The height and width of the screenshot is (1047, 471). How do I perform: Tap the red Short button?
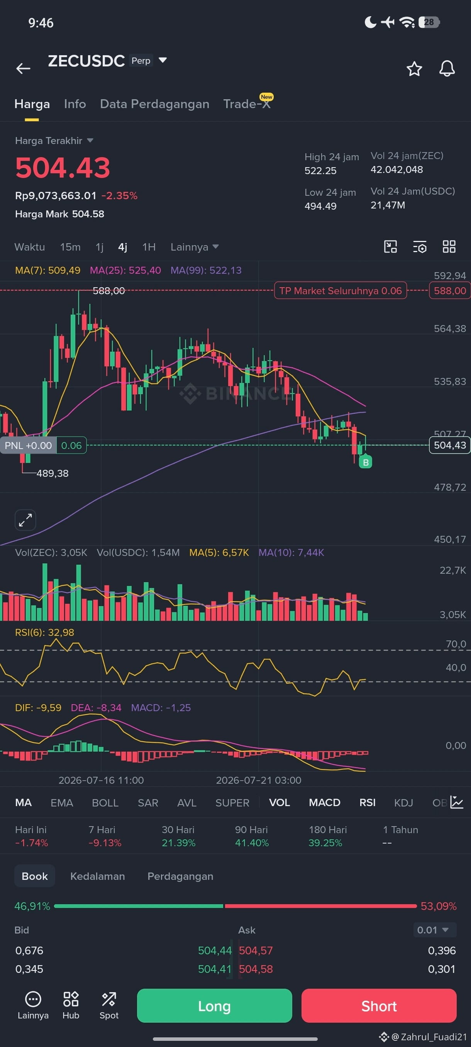(x=379, y=1006)
